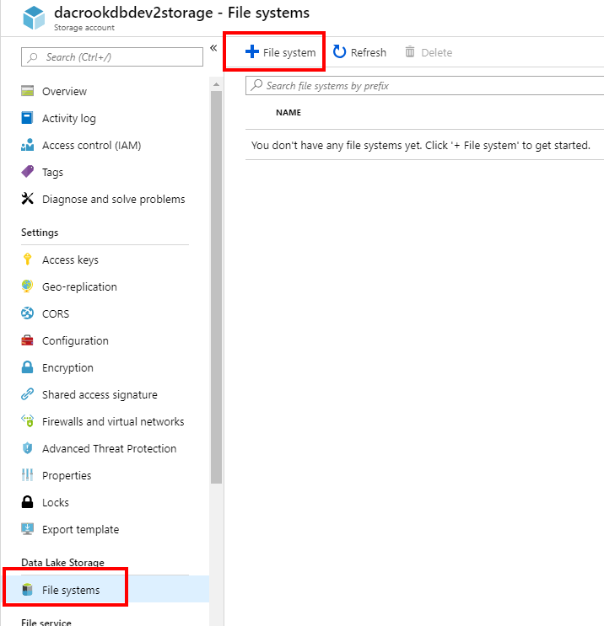The width and height of the screenshot is (604, 626).
Task: Click the Access control (IAM) people icon
Action: 27,145
